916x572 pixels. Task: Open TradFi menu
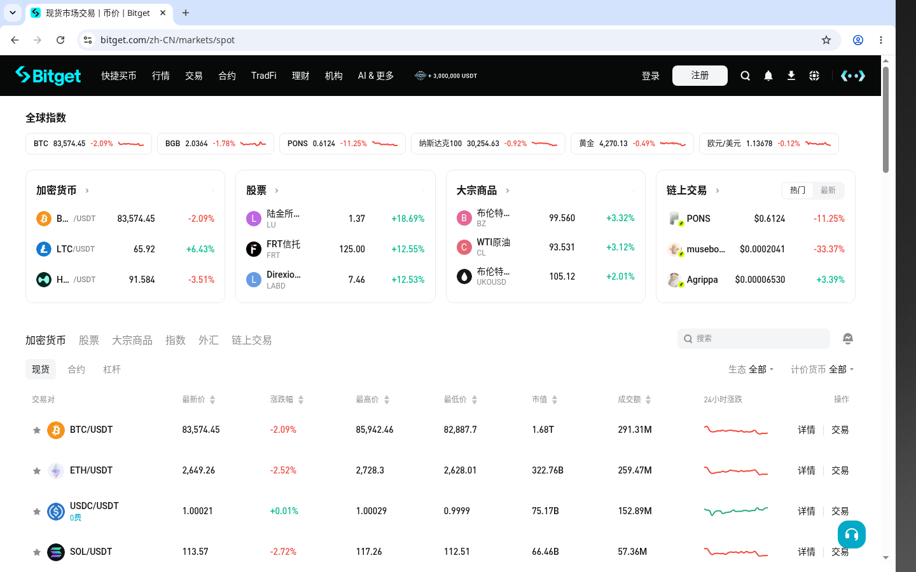click(264, 76)
